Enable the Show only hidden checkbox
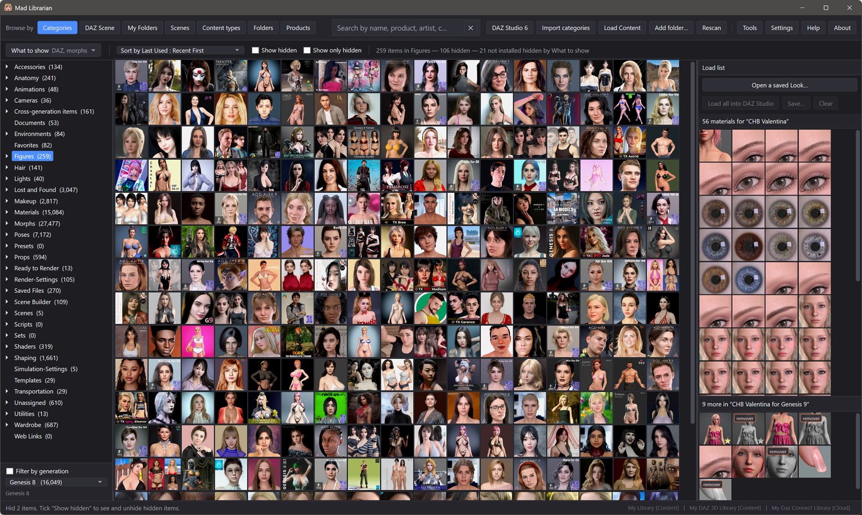The image size is (862, 515). coord(307,51)
